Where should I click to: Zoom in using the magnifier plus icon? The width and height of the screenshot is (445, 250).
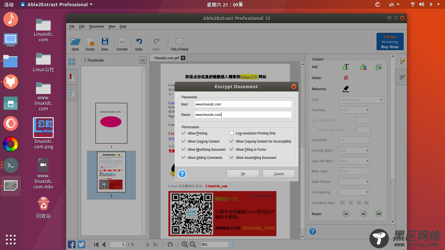click(185, 244)
